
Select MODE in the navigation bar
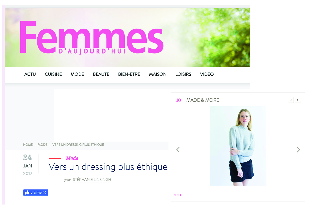(x=77, y=74)
